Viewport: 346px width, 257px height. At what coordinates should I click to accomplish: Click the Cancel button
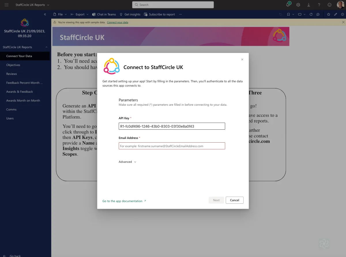point(235,200)
